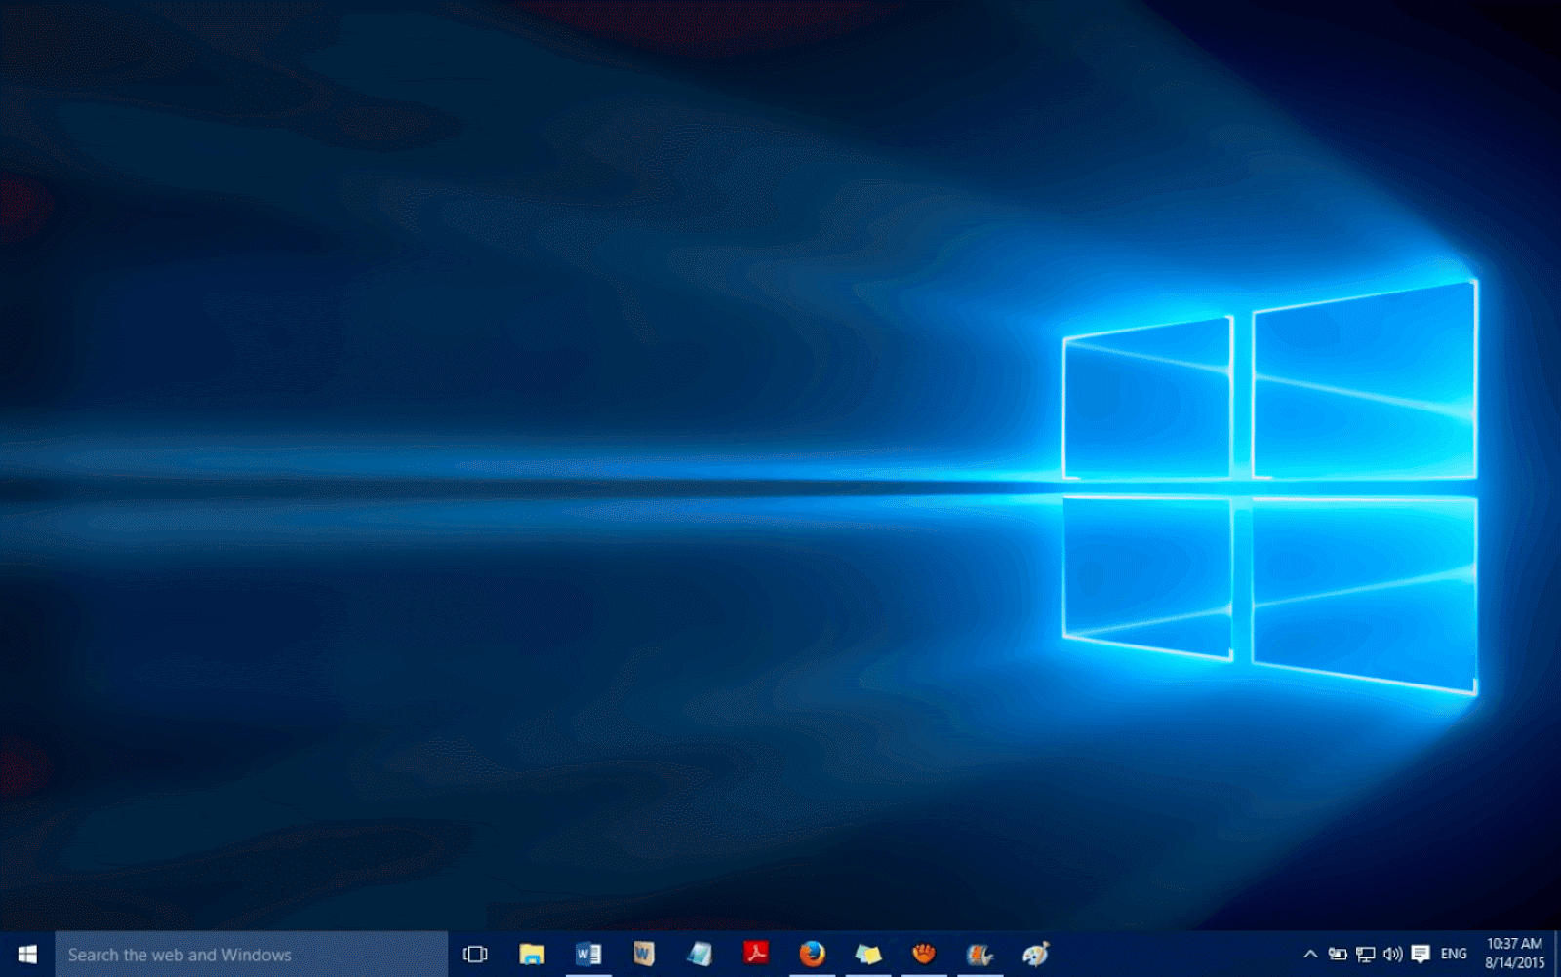Image resolution: width=1561 pixels, height=977 pixels.
Task: Open the touch keyboard tray icon
Action: tap(1420, 955)
